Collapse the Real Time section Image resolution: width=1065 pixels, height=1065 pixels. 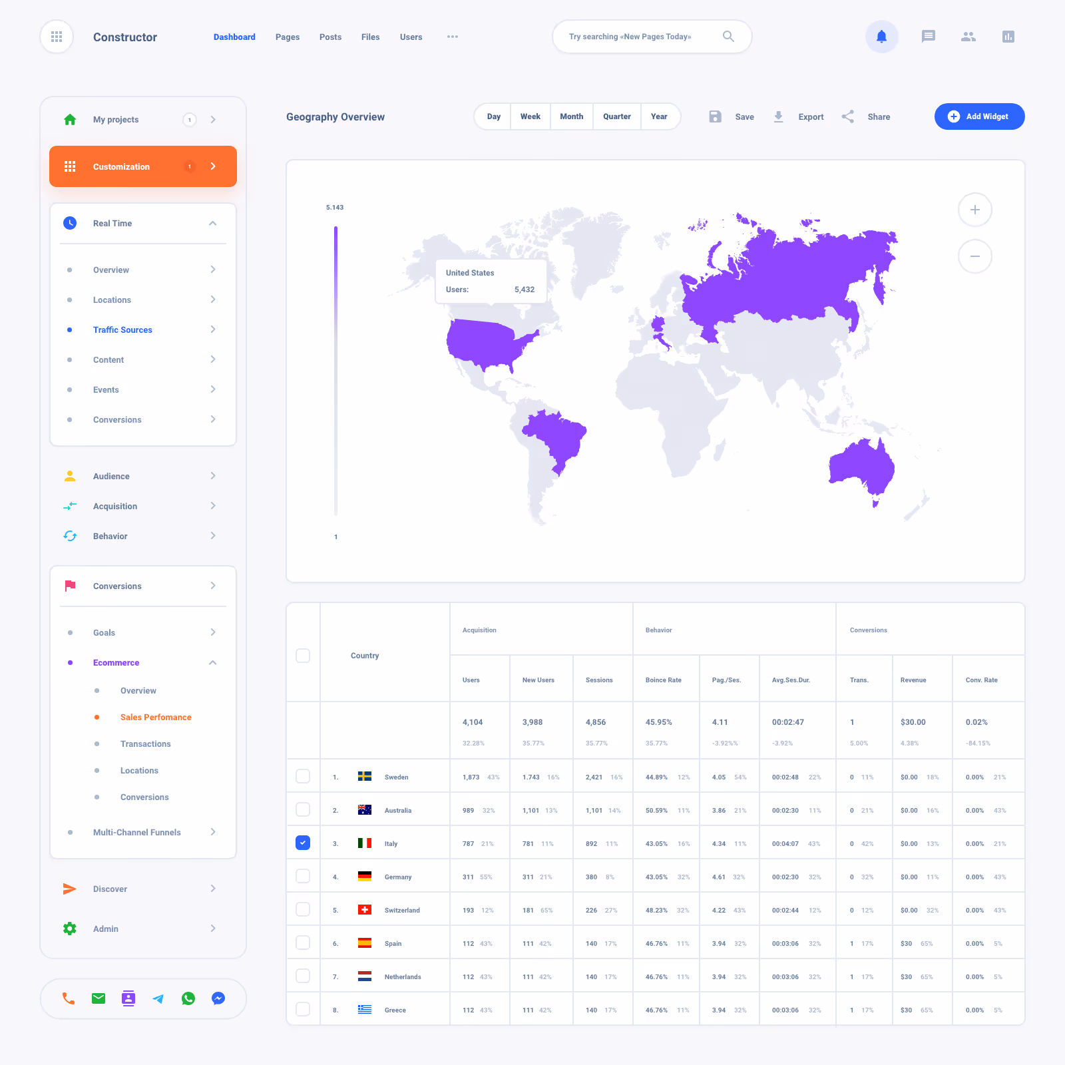[x=213, y=223]
